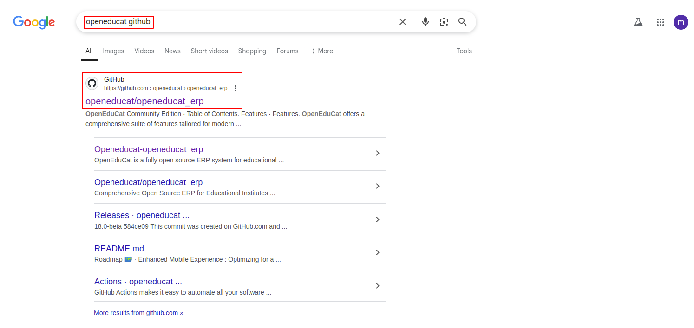Screen dimensions: 694x328
Task: Click the GitHub favicon in result
Action: (x=92, y=84)
